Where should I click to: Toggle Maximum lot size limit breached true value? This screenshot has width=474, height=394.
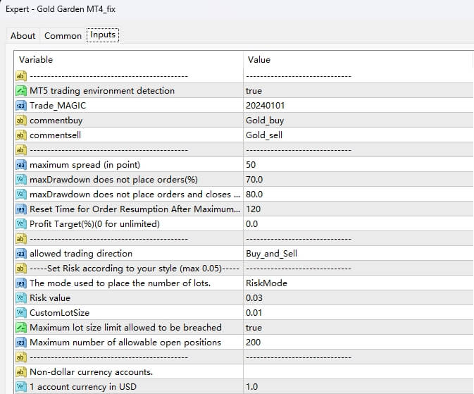coord(254,328)
